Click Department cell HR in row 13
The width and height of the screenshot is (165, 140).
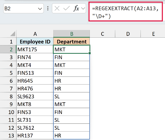point(71,135)
